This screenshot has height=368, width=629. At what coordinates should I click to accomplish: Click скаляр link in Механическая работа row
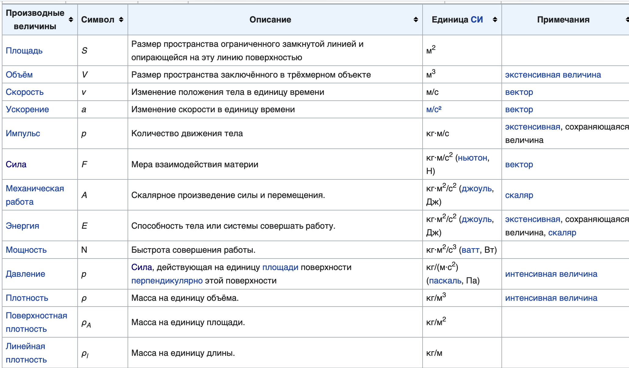[519, 195]
